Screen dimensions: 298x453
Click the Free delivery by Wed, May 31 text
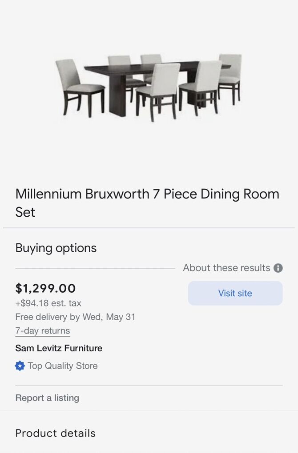tap(75, 317)
